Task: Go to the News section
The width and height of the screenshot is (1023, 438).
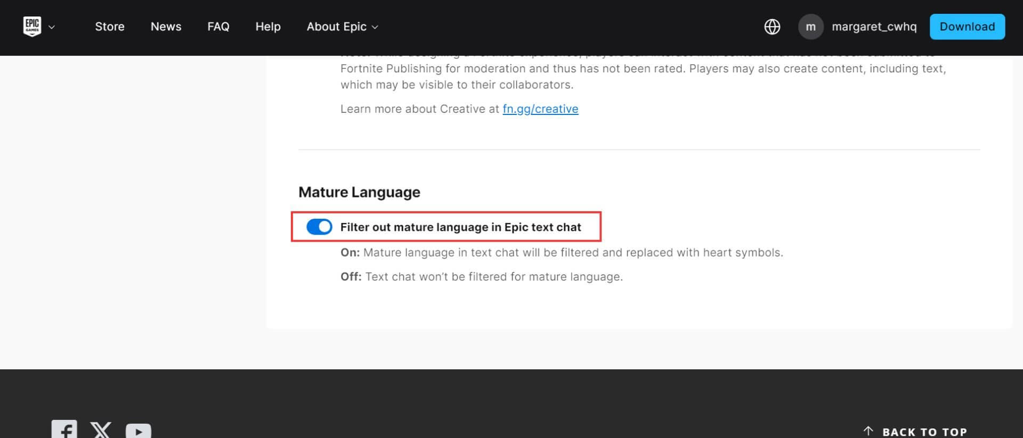Action: click(x=166, y=27)
